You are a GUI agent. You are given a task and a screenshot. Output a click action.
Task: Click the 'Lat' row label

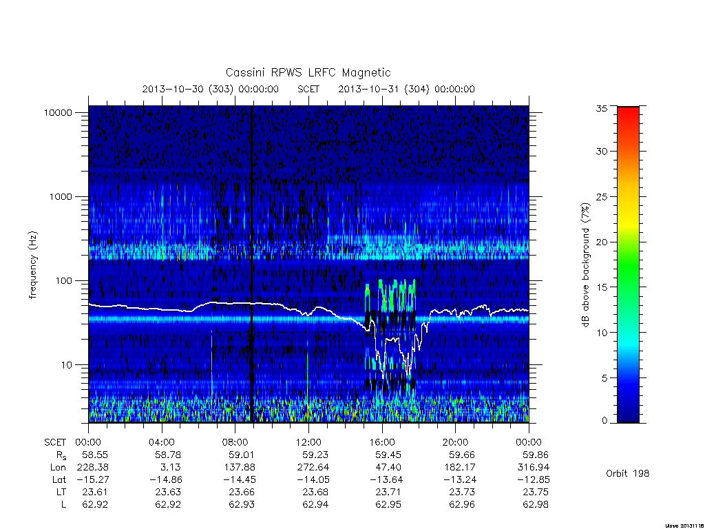pos(59,479)
